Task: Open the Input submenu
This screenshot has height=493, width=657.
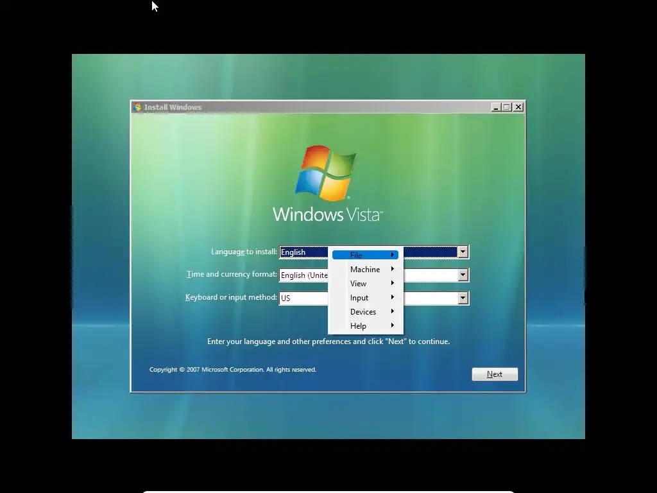Action: click(365, 298)
